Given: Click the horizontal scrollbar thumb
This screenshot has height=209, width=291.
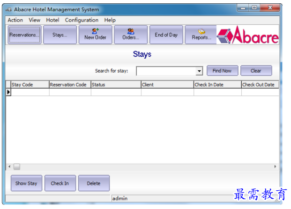Looking at the screenshot, I should [17, 167].
